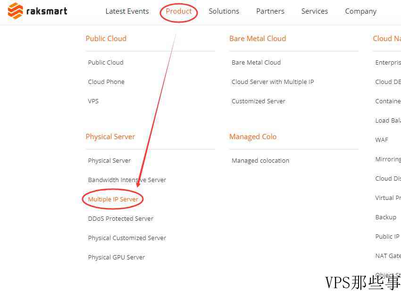Open the Partners menu

tap(270, 11)
